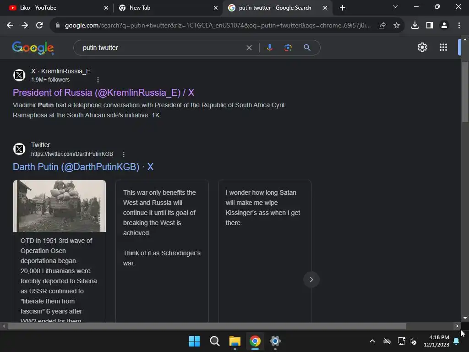Open options for KremlinRussia_E result

pyautogui.click(x=98, y=80)
